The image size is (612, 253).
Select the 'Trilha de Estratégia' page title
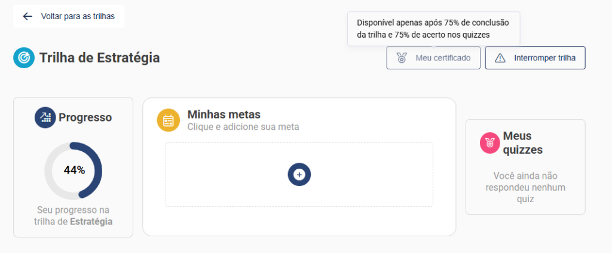coord(100,58)
